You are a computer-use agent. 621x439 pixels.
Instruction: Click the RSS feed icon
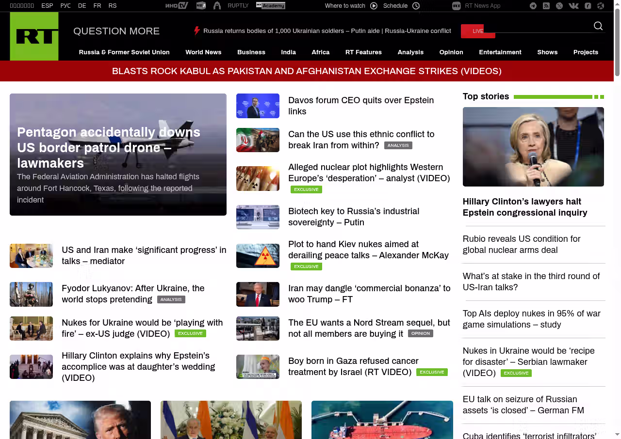546,6
